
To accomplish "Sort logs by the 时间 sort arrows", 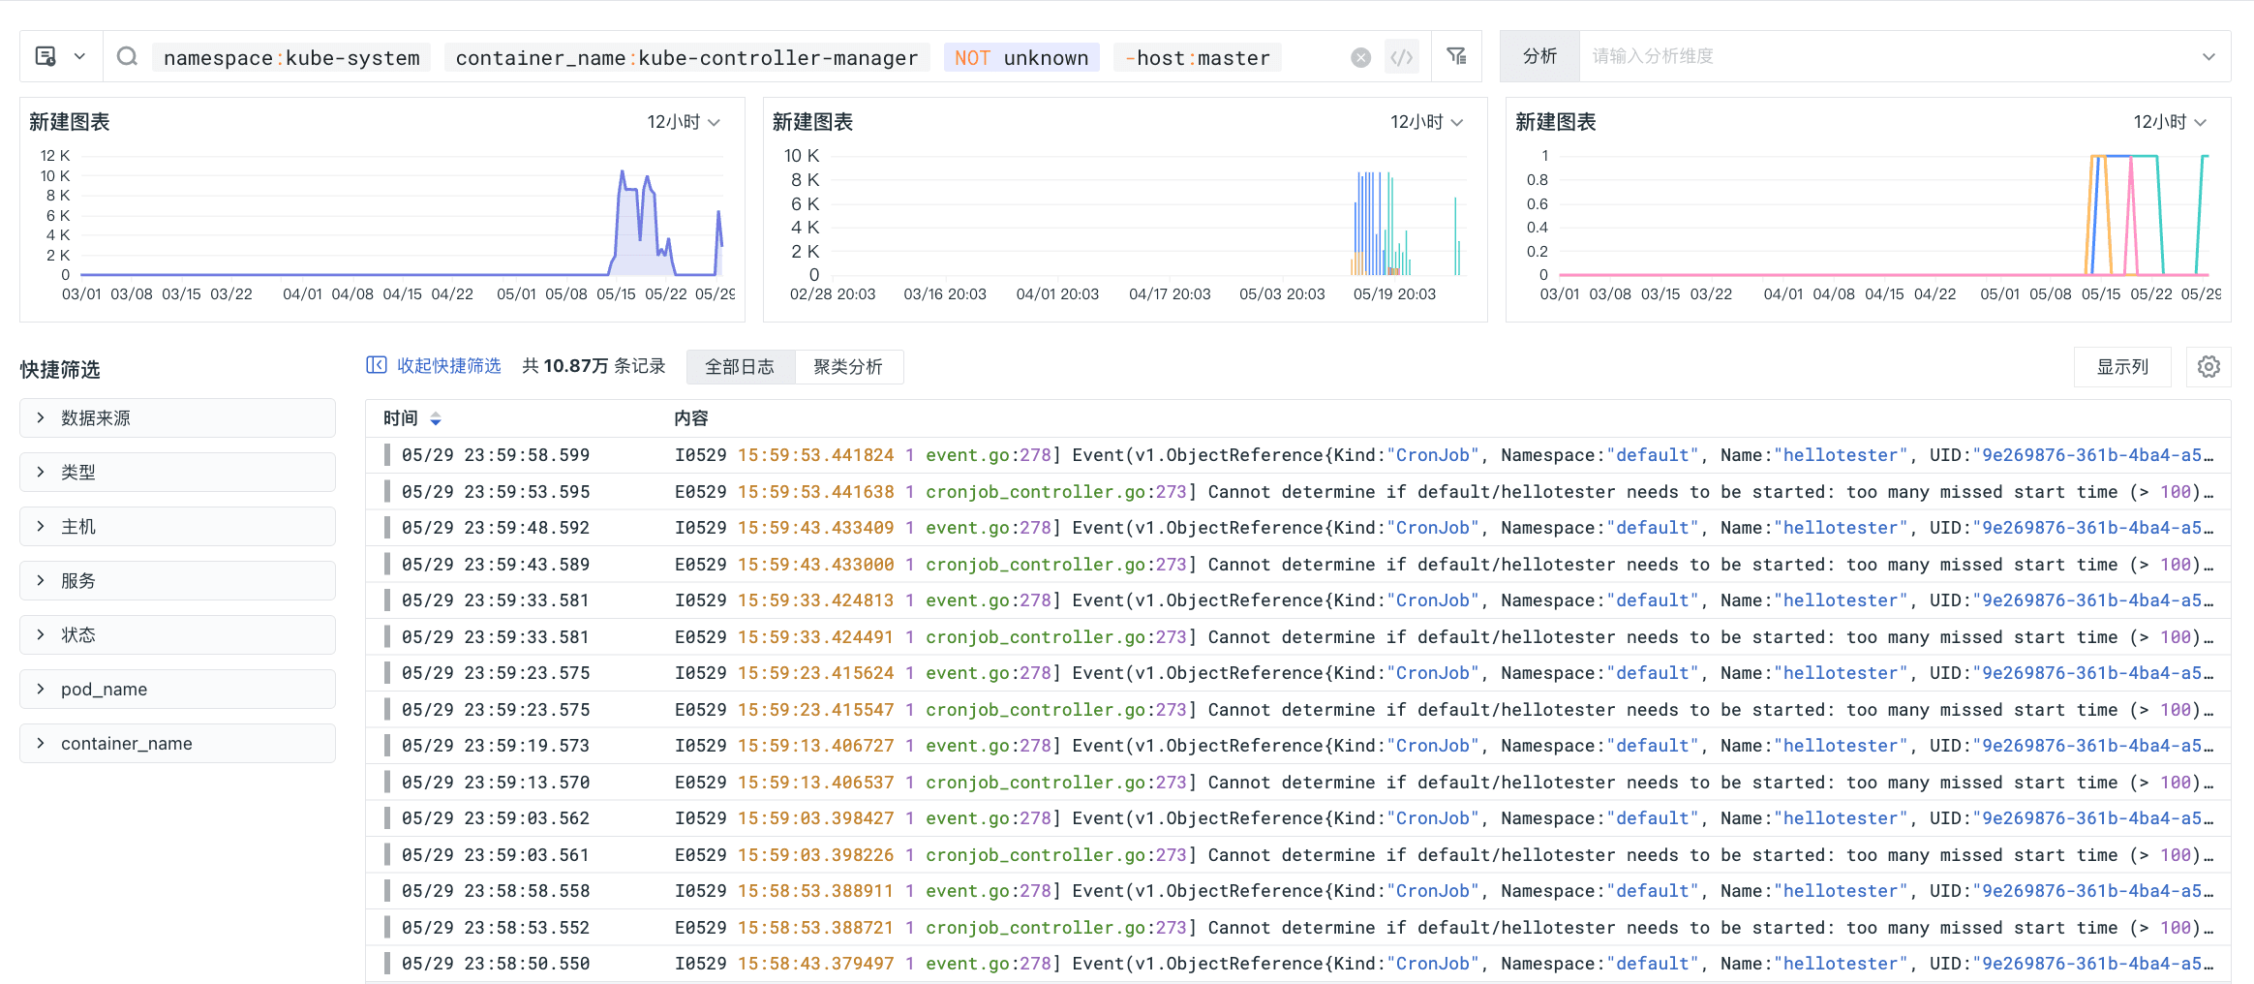I will 436,418.
